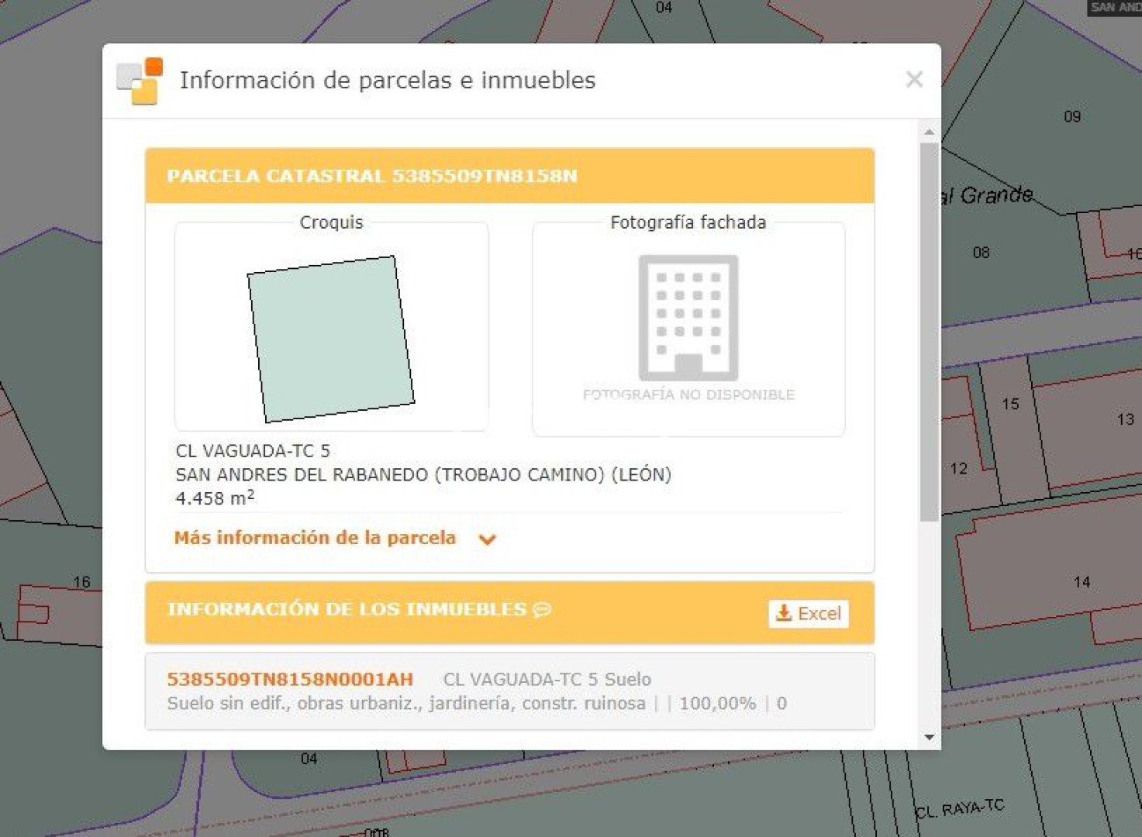This screenshot has width=1142, height=837.
Task: Open property reference 5385509TN8158N0001AH
Action: (290, 679)
